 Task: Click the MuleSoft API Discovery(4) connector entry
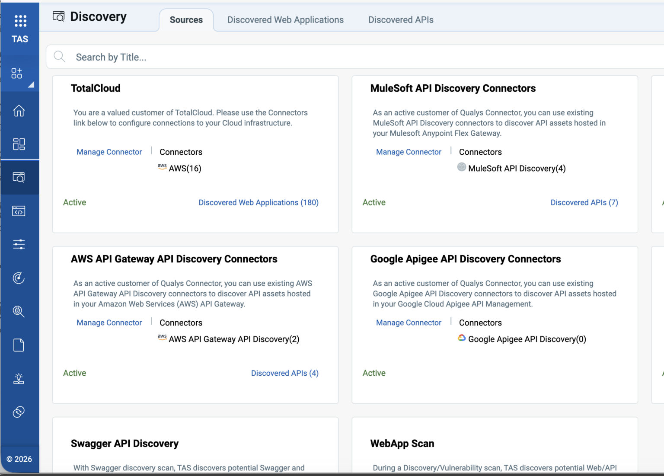[x=511, y=168]
